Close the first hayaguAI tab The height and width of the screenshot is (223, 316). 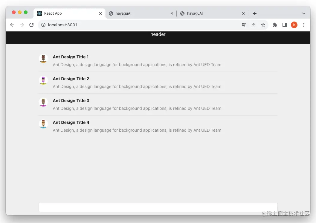pyautogui.click(x=172, y=13)
